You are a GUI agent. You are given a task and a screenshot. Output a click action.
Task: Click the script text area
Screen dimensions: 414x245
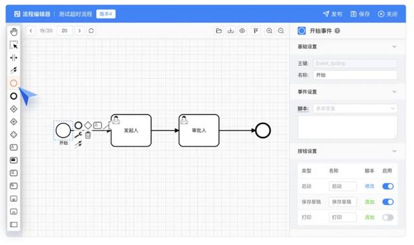[347, 127]
